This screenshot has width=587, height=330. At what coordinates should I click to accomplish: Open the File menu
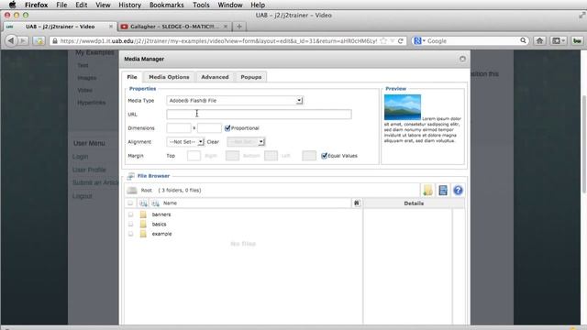61,5
